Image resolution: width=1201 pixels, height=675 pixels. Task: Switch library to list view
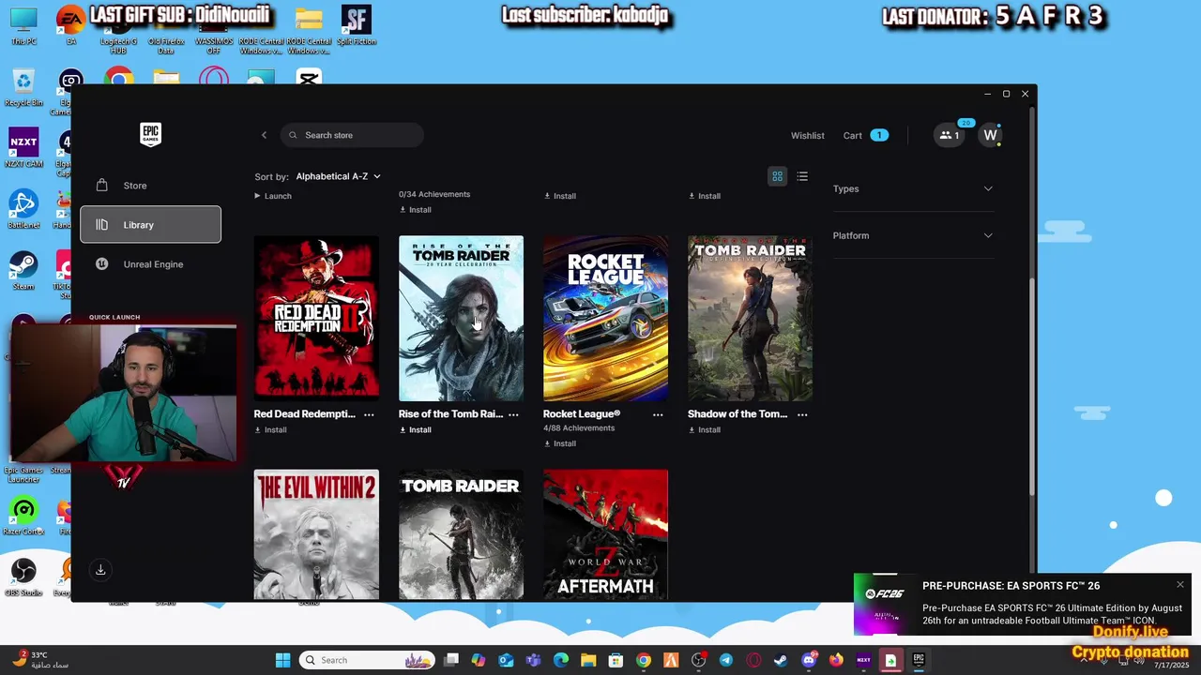coord(802,176)
